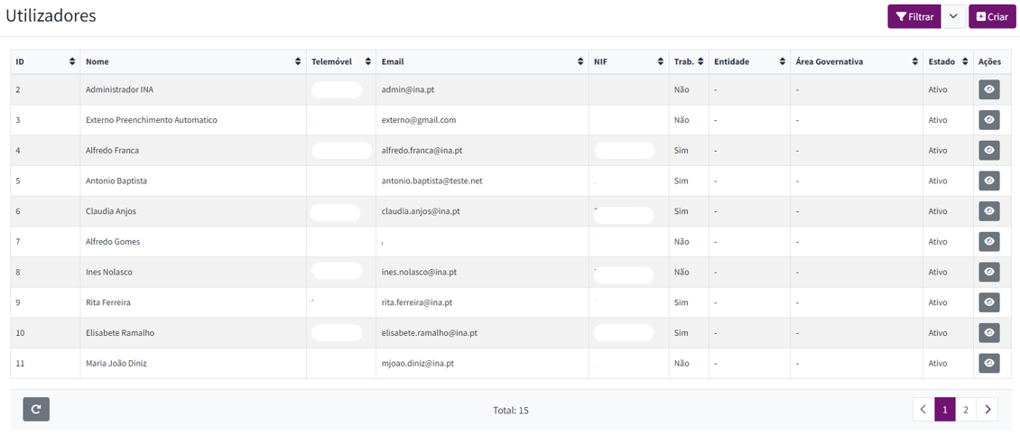Screen dimensions: 1020x446
Task: Go to page 2 of users
Action: tap(966, 410)
